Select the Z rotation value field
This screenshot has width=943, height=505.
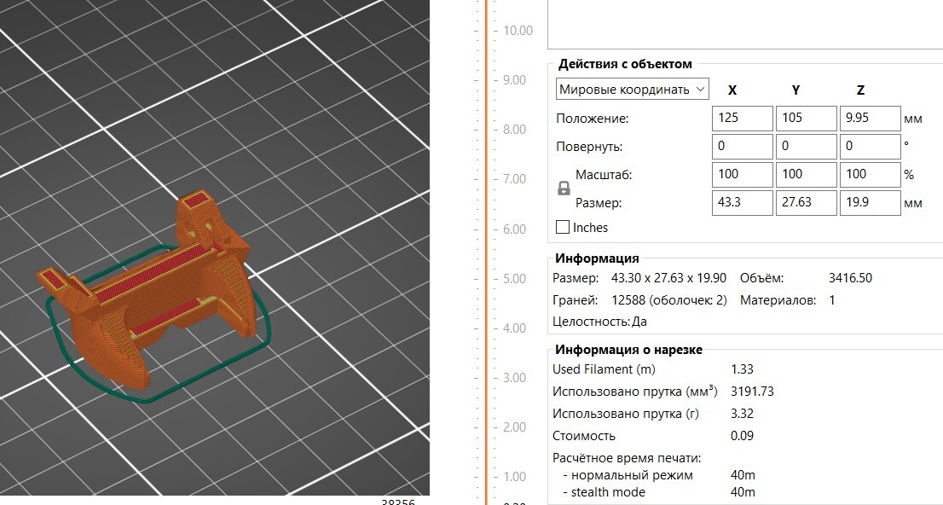point(870,146)
